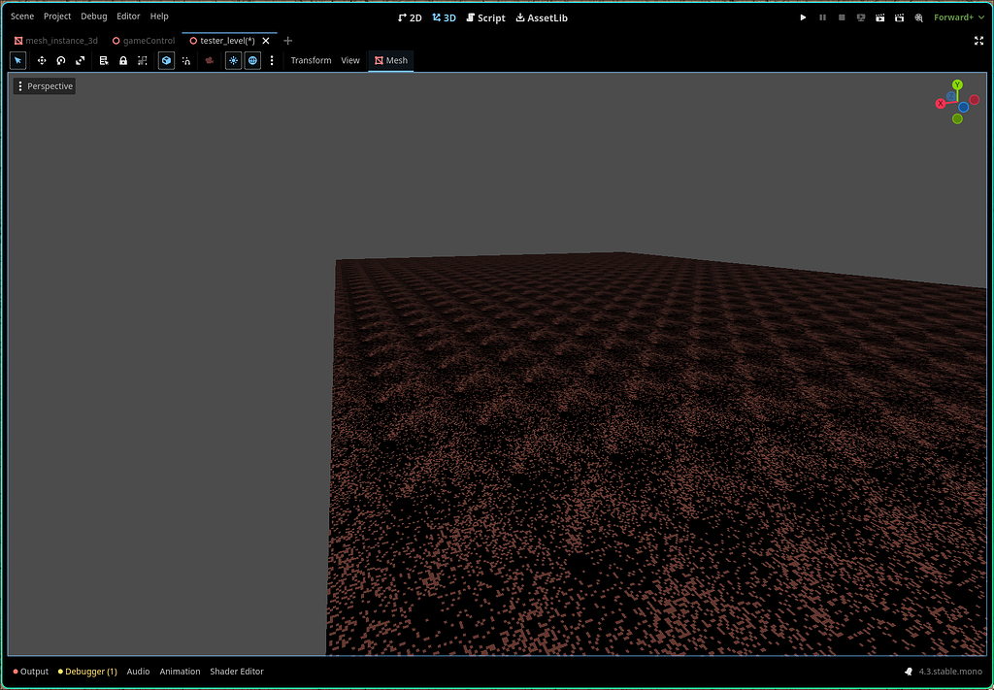Open the preview environment options three-dot menu
Viewport: 994px width, 690px height.
click(x=272, y=60)
